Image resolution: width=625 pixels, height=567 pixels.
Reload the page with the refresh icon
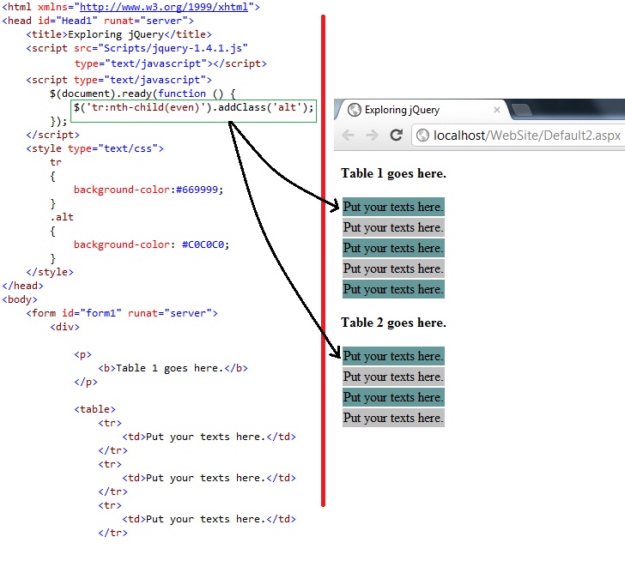[396, 136]
